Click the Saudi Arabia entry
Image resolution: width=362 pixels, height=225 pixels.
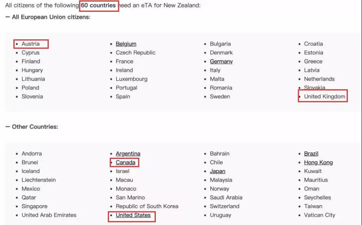coord(226,197)
